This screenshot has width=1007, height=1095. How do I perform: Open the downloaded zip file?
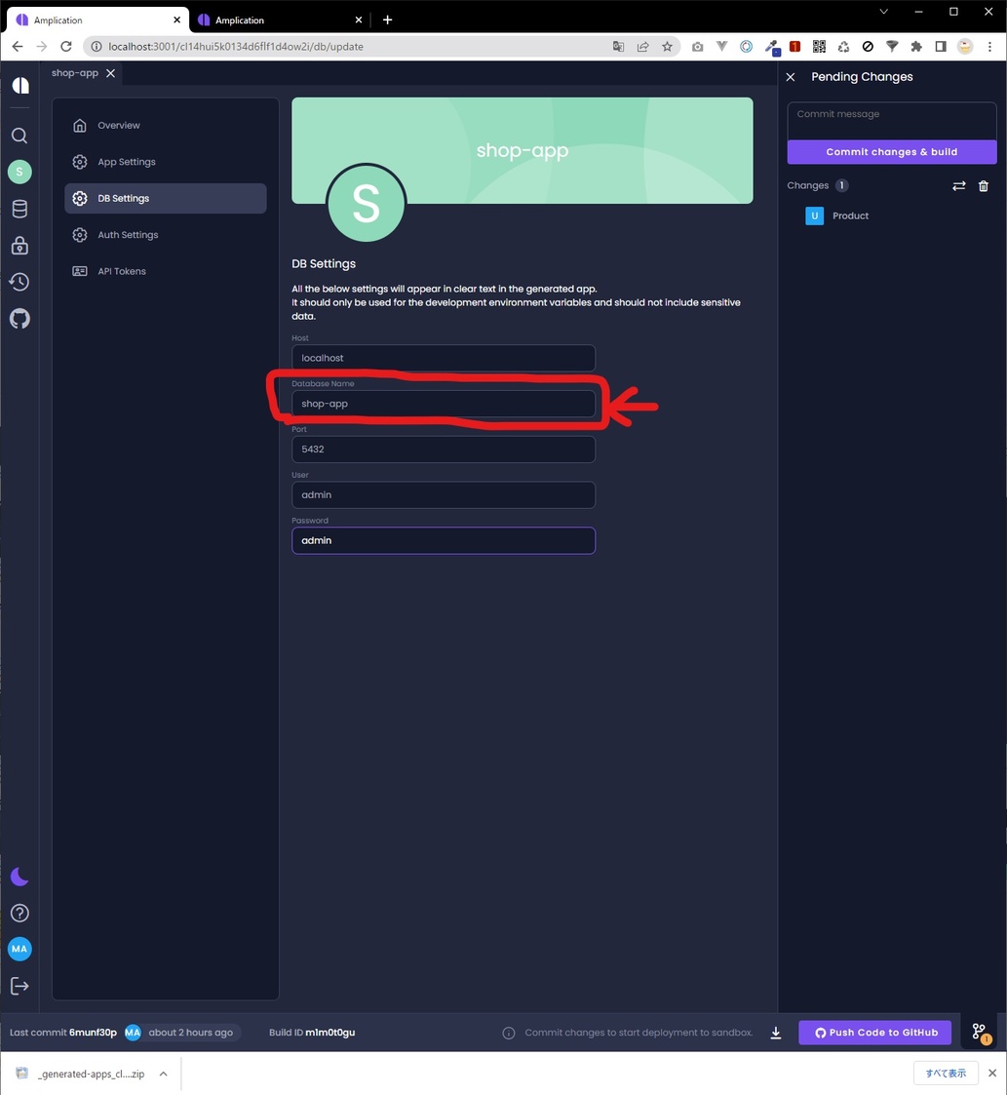(x=81, y=1074)
